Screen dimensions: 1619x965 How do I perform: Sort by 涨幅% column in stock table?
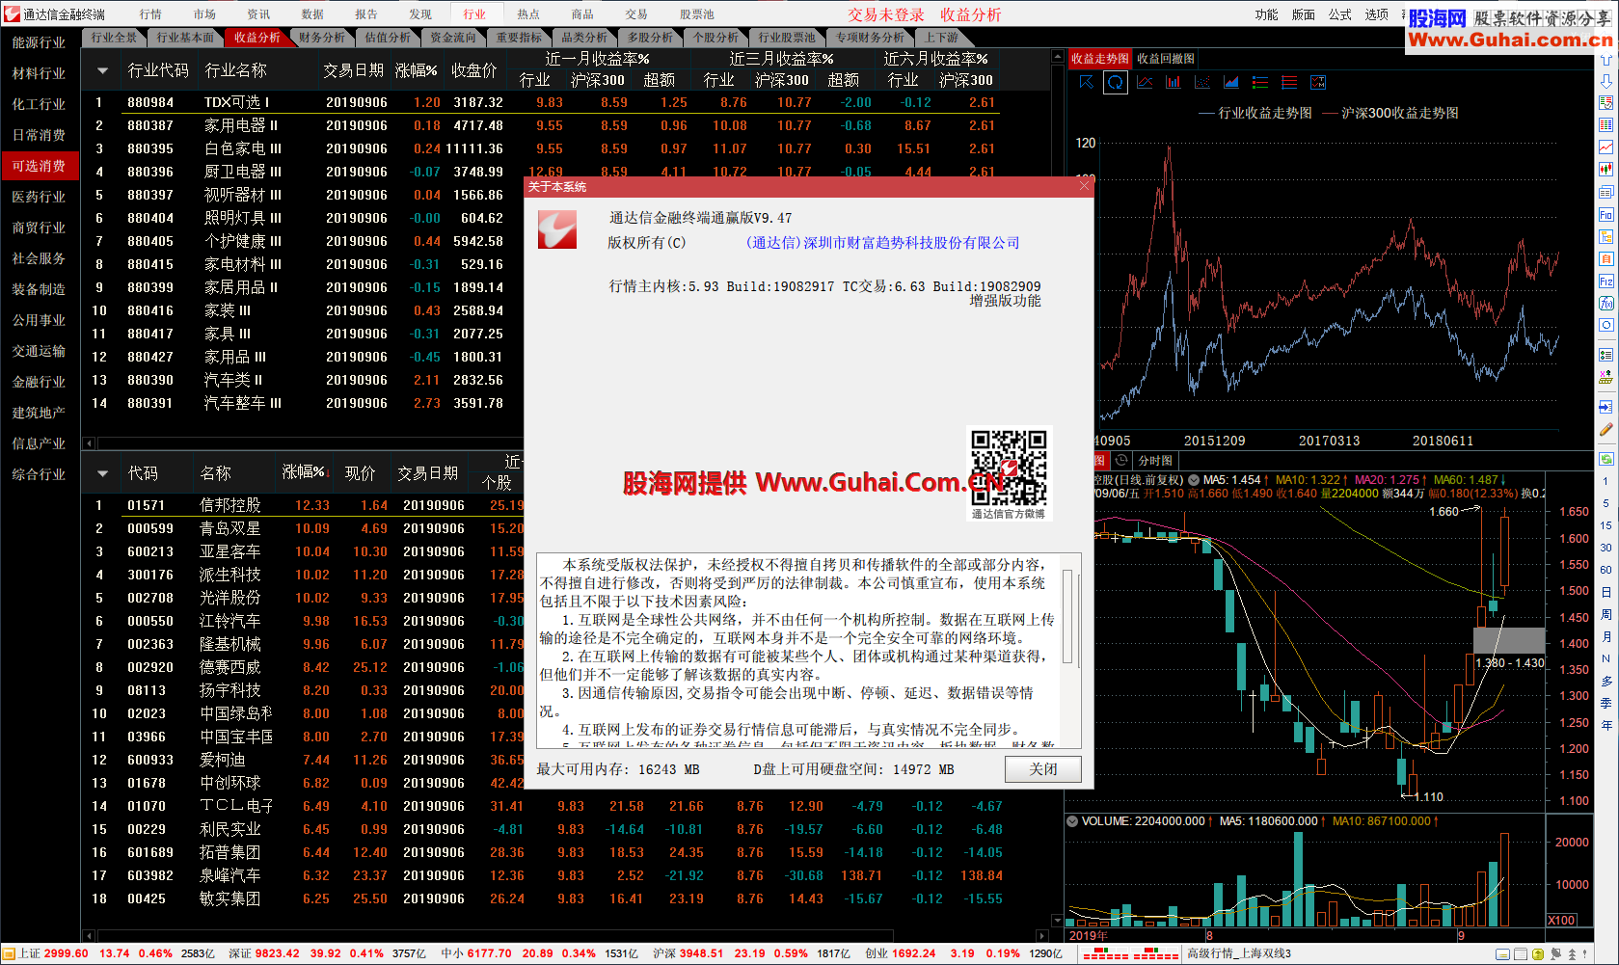pyautogui.click(x=307, y=472)
